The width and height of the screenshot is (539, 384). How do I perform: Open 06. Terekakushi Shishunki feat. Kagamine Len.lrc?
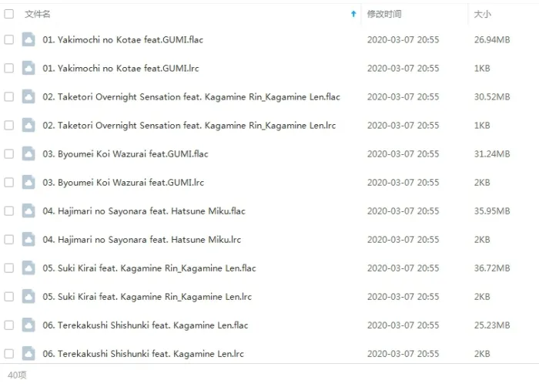click(143, 354)
